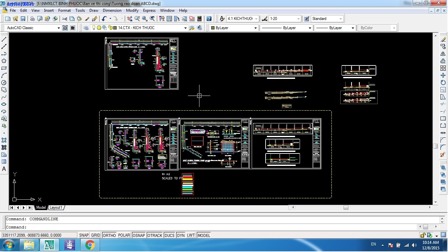
Task: Jump to the last layout tab arrow
Action: click(30, 207)
